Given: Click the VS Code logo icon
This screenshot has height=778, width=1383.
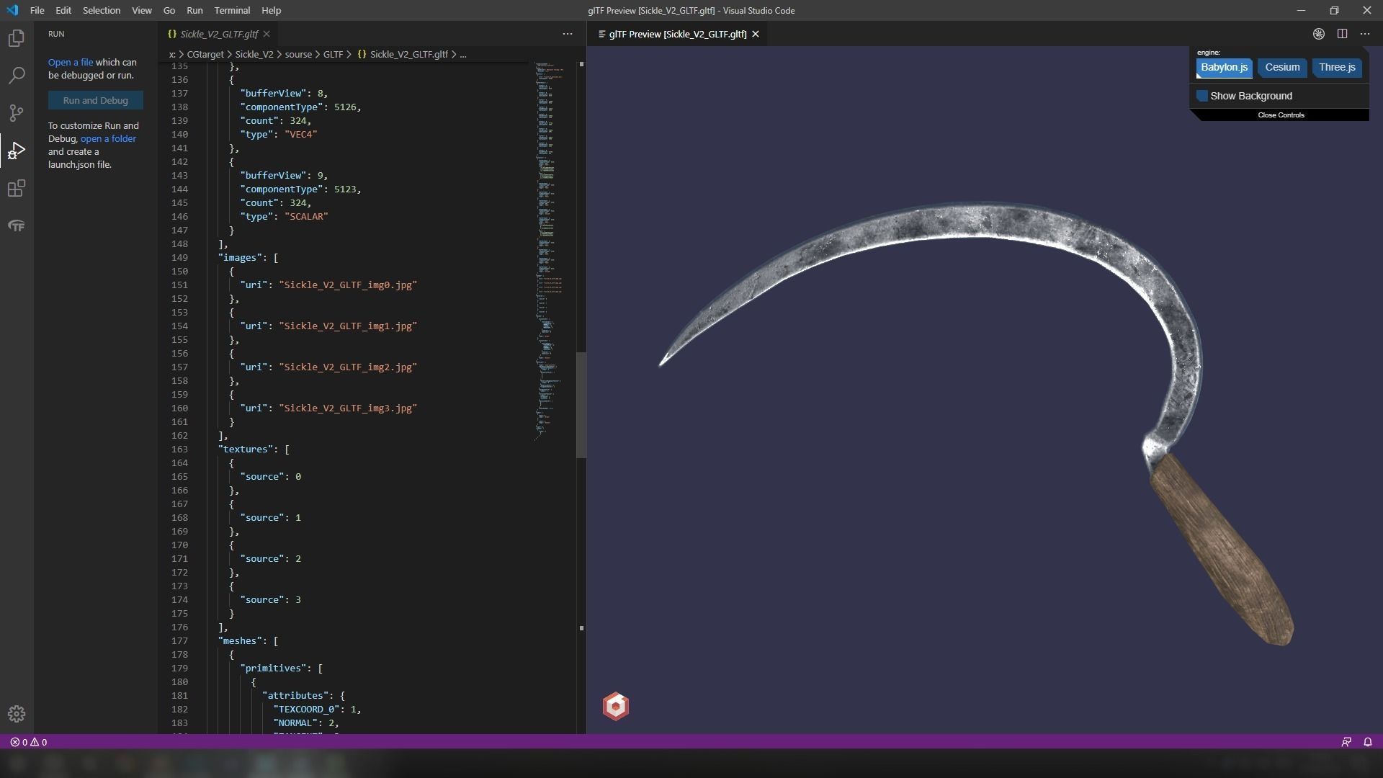Looking at the screenshot, I should click(x=12, y=10).
